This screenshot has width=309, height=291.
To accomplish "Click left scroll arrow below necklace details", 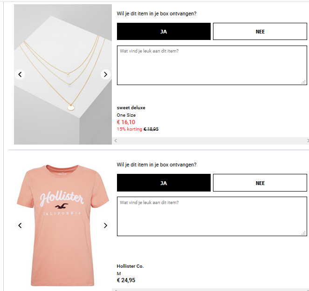I will point(116,140).
